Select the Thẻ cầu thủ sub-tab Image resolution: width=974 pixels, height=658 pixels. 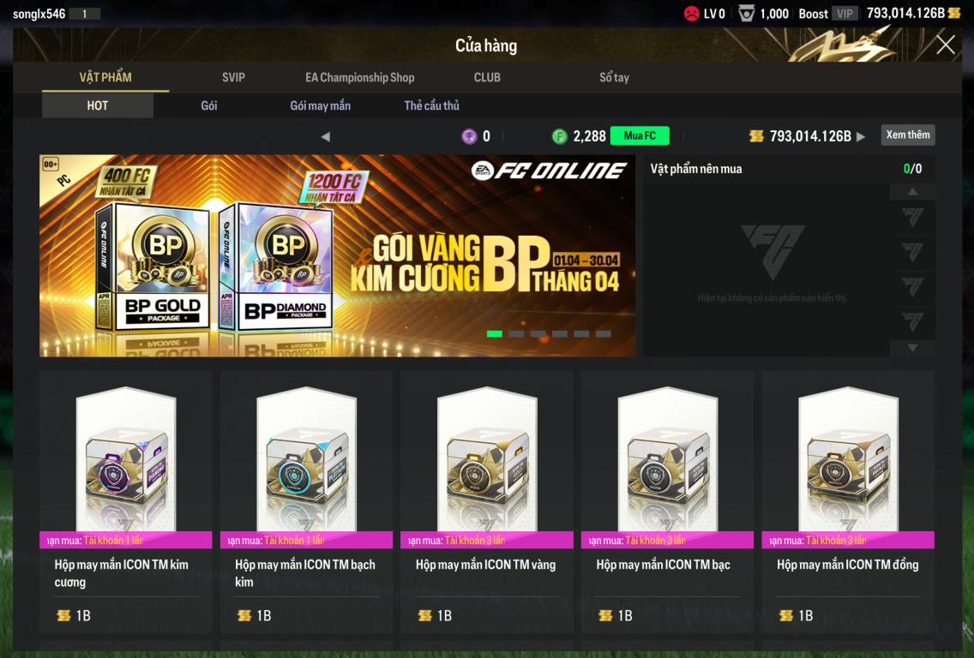pos(432,105)
